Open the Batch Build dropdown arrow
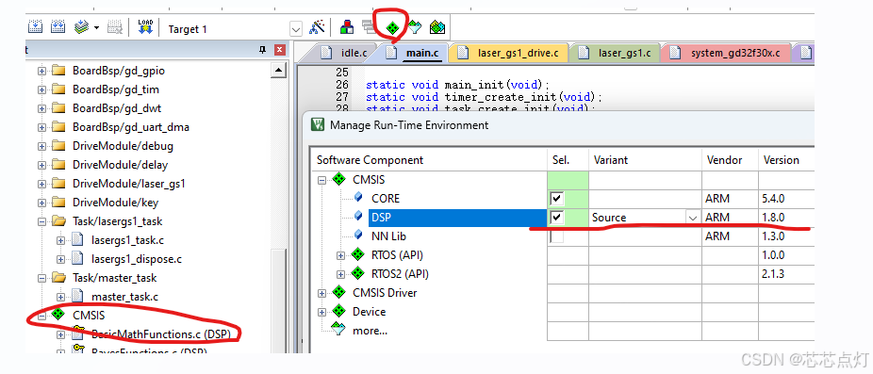Viewport: 873px width, 374px height. (x=96, y=28)
